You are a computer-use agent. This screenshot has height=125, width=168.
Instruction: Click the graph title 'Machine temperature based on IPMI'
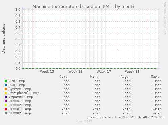[x=71, y=7]
